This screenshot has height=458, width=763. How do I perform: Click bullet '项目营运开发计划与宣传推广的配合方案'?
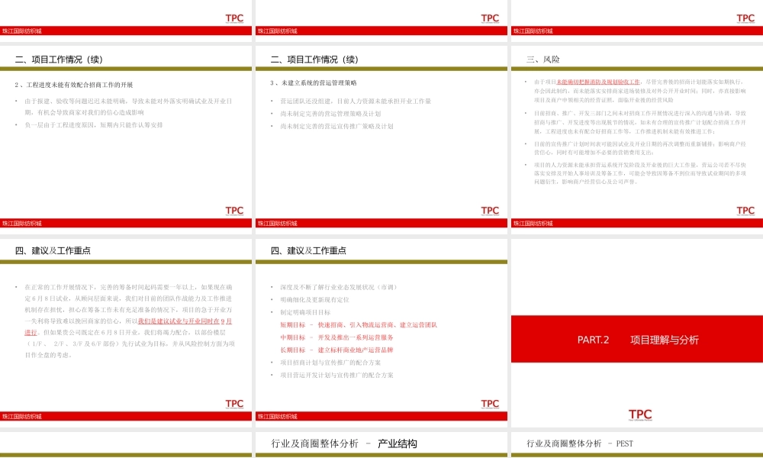tap(336, 376)
